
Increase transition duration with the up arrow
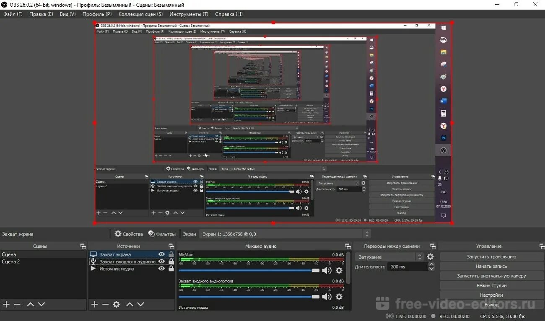coord(431,264)
